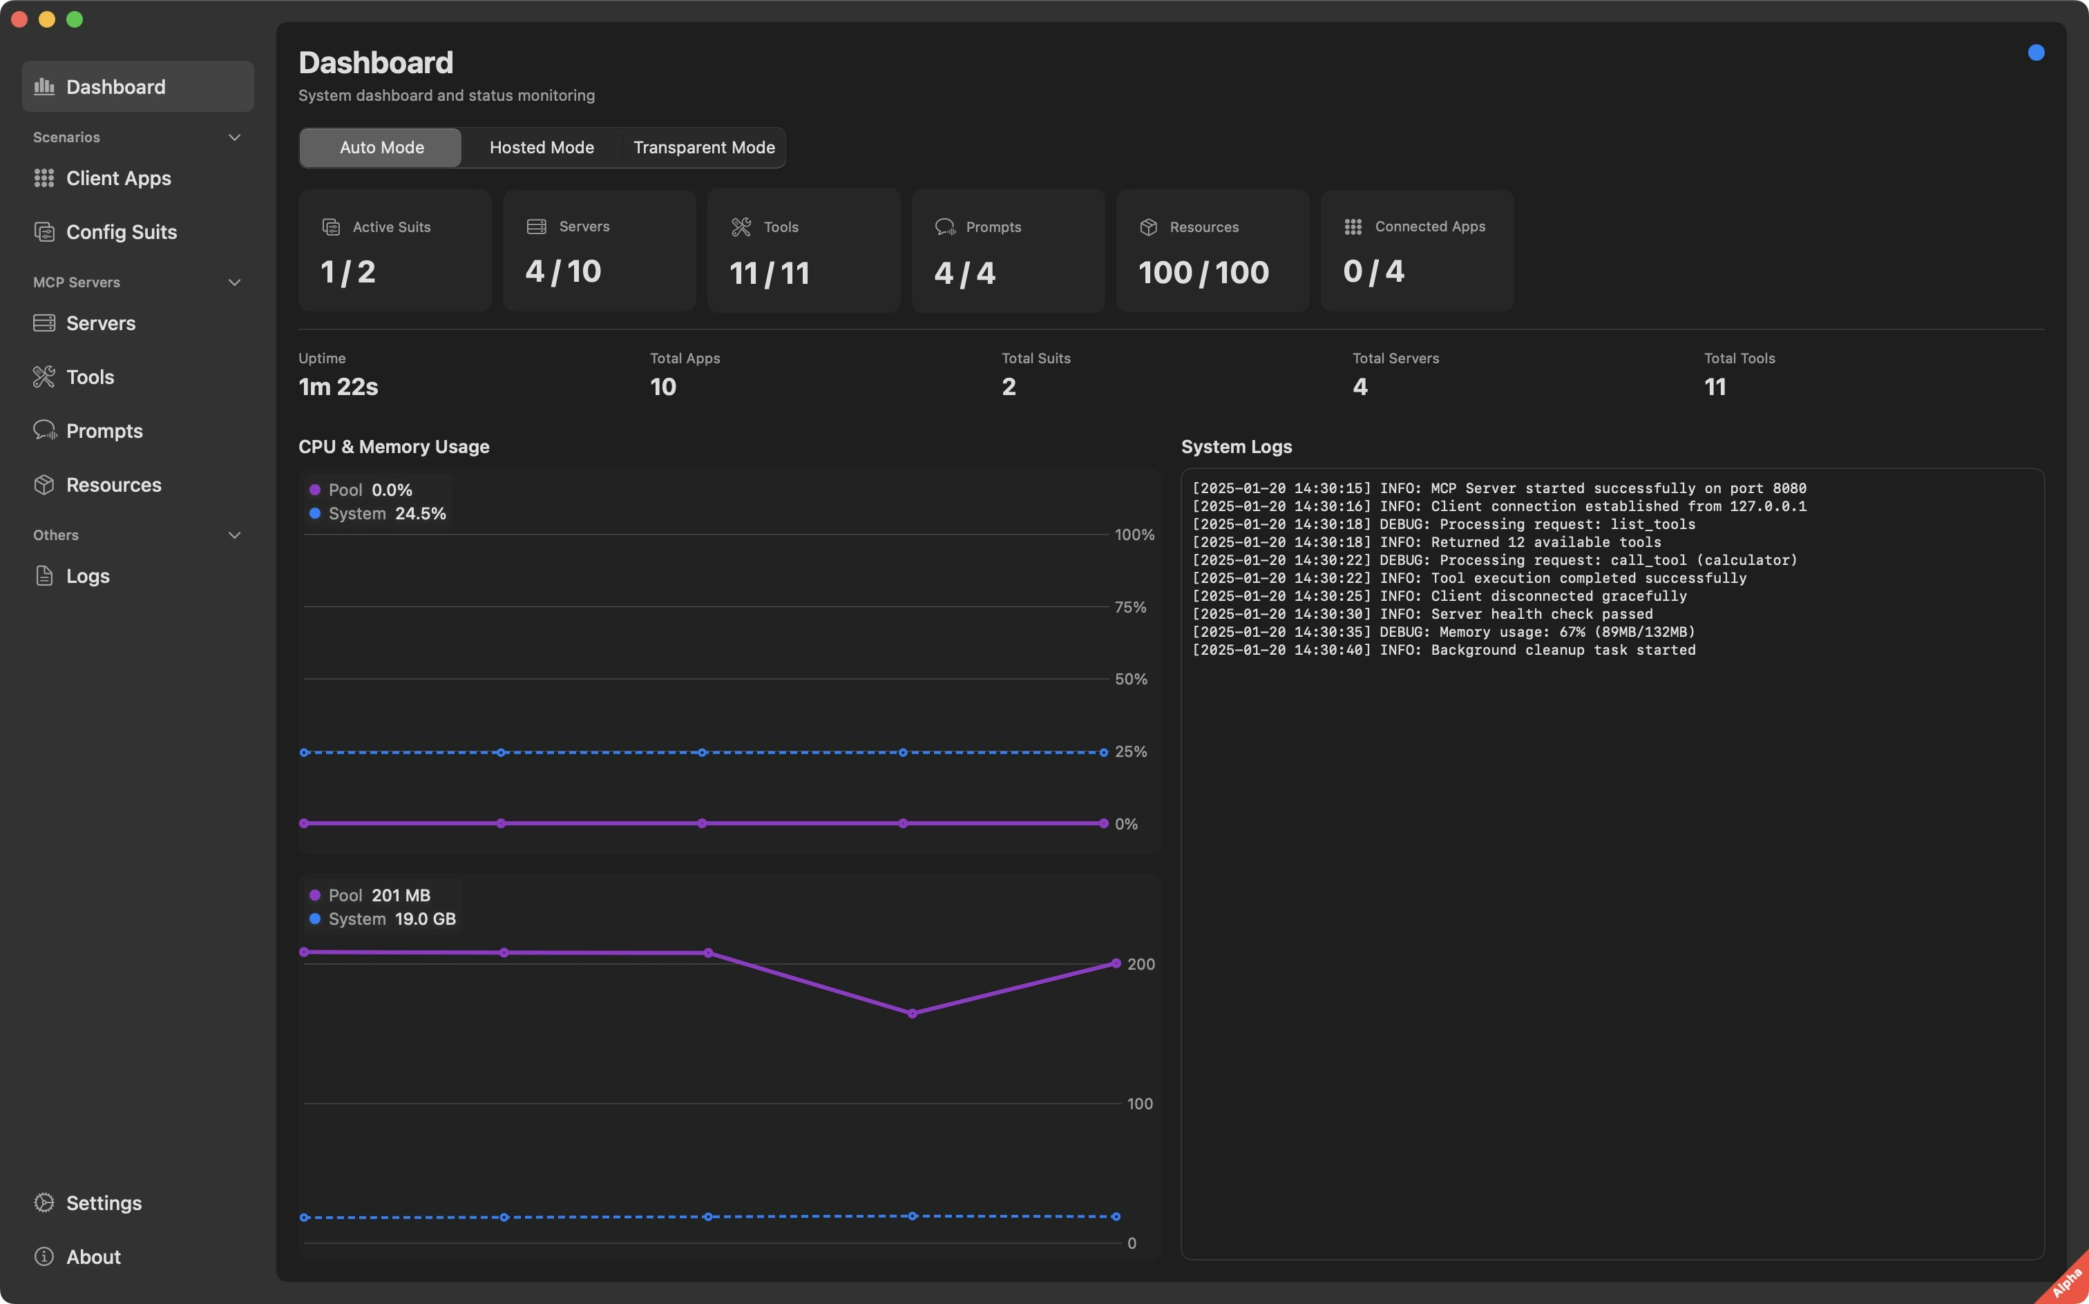The image size is (2089, 1304).
Task: Click the Settings gear icon
Action: 44,1202
